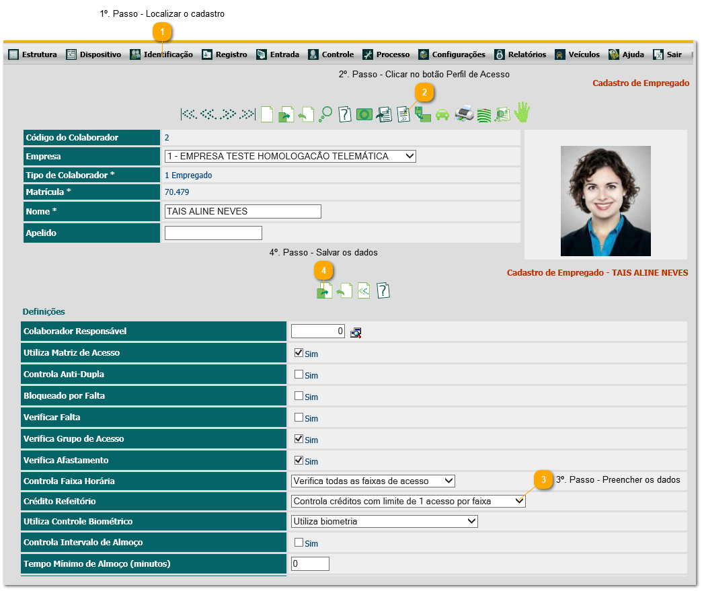Click the magnifier search icon in the toolbar

pyautogui.click(x=325, y=114)
